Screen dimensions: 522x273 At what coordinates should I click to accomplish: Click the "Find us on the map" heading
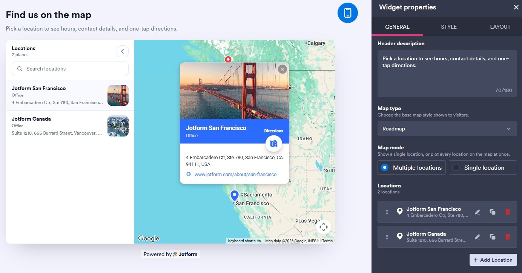coord(49,15)
